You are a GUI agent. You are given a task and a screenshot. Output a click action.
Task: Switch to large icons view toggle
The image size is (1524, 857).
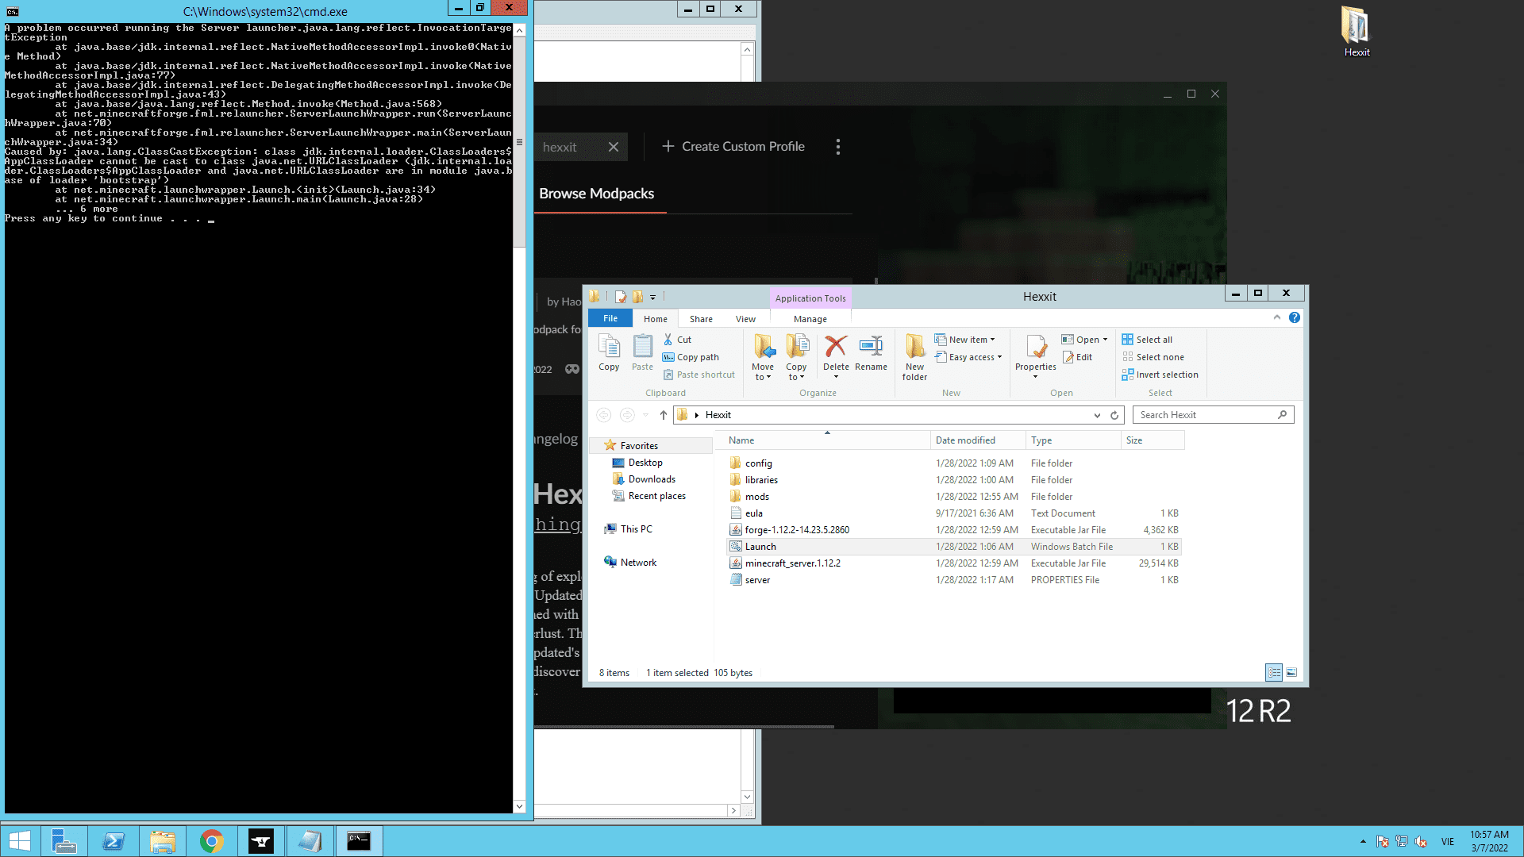click(1291, 673)
